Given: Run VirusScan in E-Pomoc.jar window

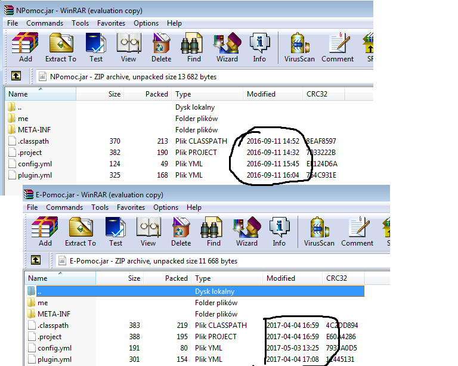Looking at the screenshot, I should point(319,232).
